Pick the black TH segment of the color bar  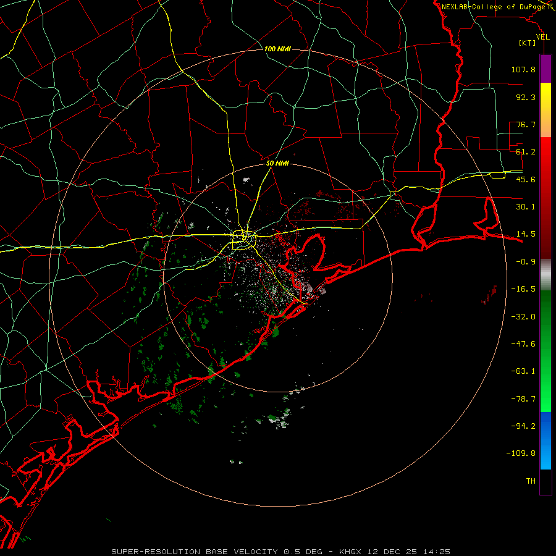click(545, 481)
